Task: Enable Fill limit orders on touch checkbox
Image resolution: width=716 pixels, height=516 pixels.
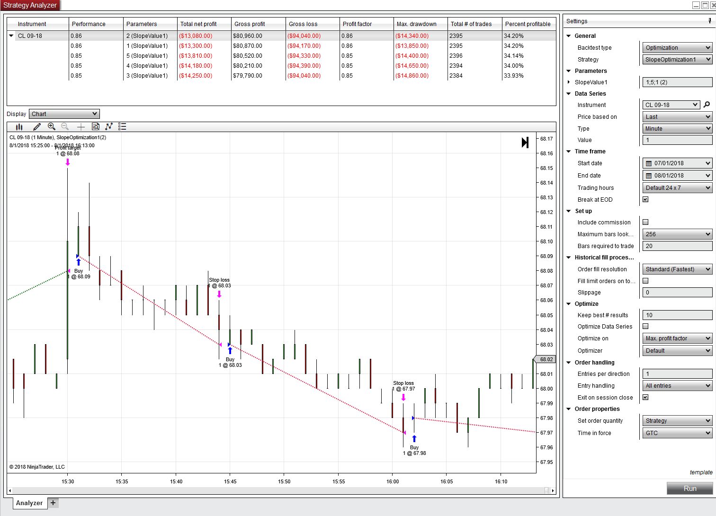Action: pos(645,281)
